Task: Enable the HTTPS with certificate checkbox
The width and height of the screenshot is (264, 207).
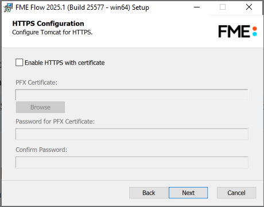Action: click(x=20, y=63)
